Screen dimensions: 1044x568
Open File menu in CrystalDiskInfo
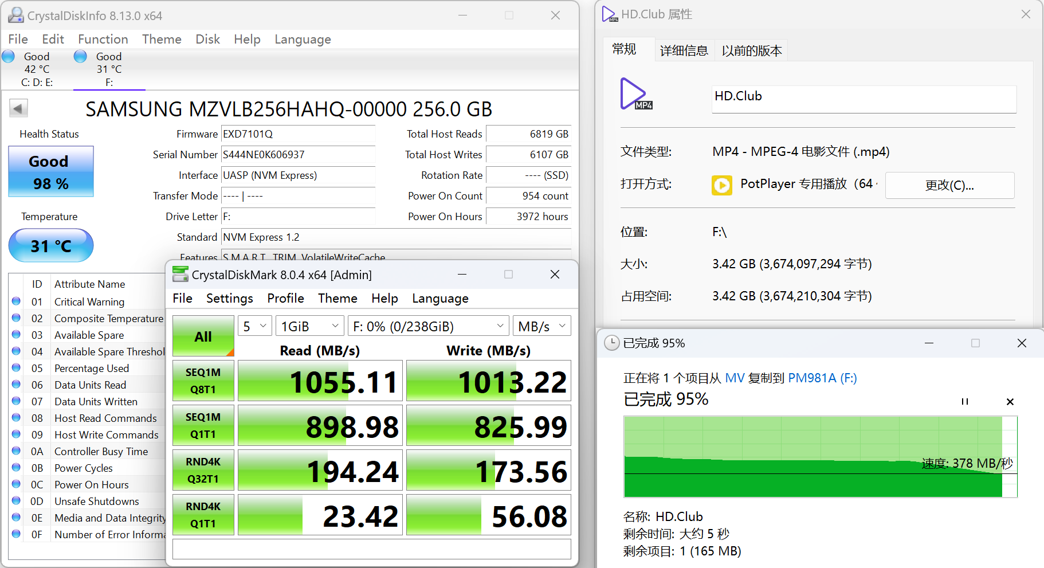tap(18, 39)
